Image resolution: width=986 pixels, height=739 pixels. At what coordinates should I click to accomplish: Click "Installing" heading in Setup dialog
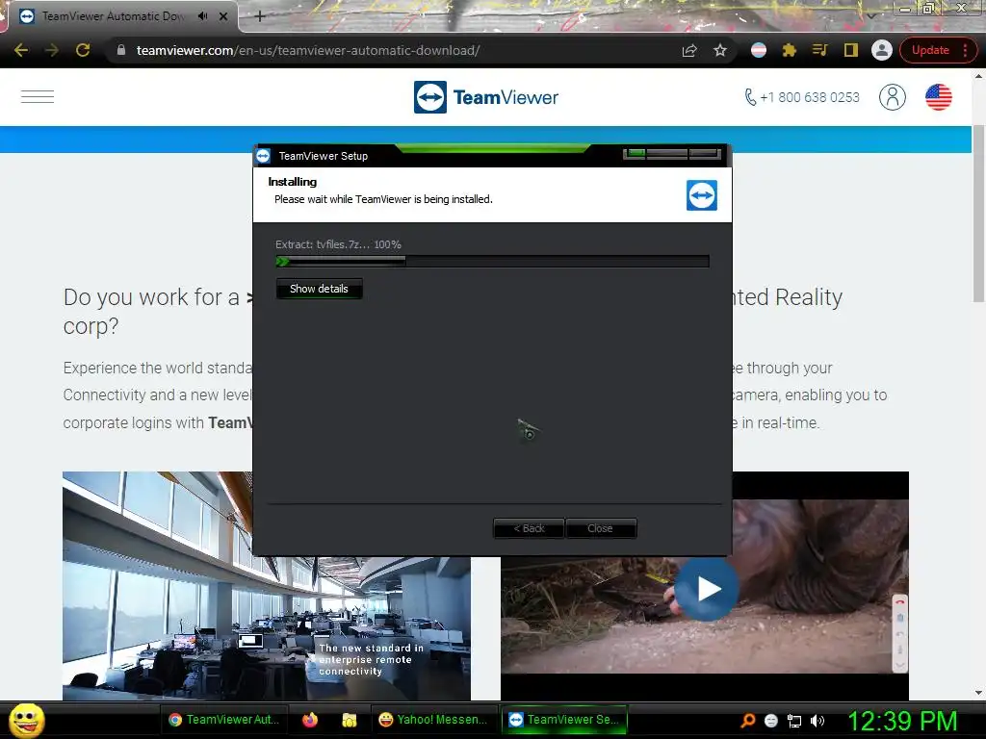(x=293, y=182)
